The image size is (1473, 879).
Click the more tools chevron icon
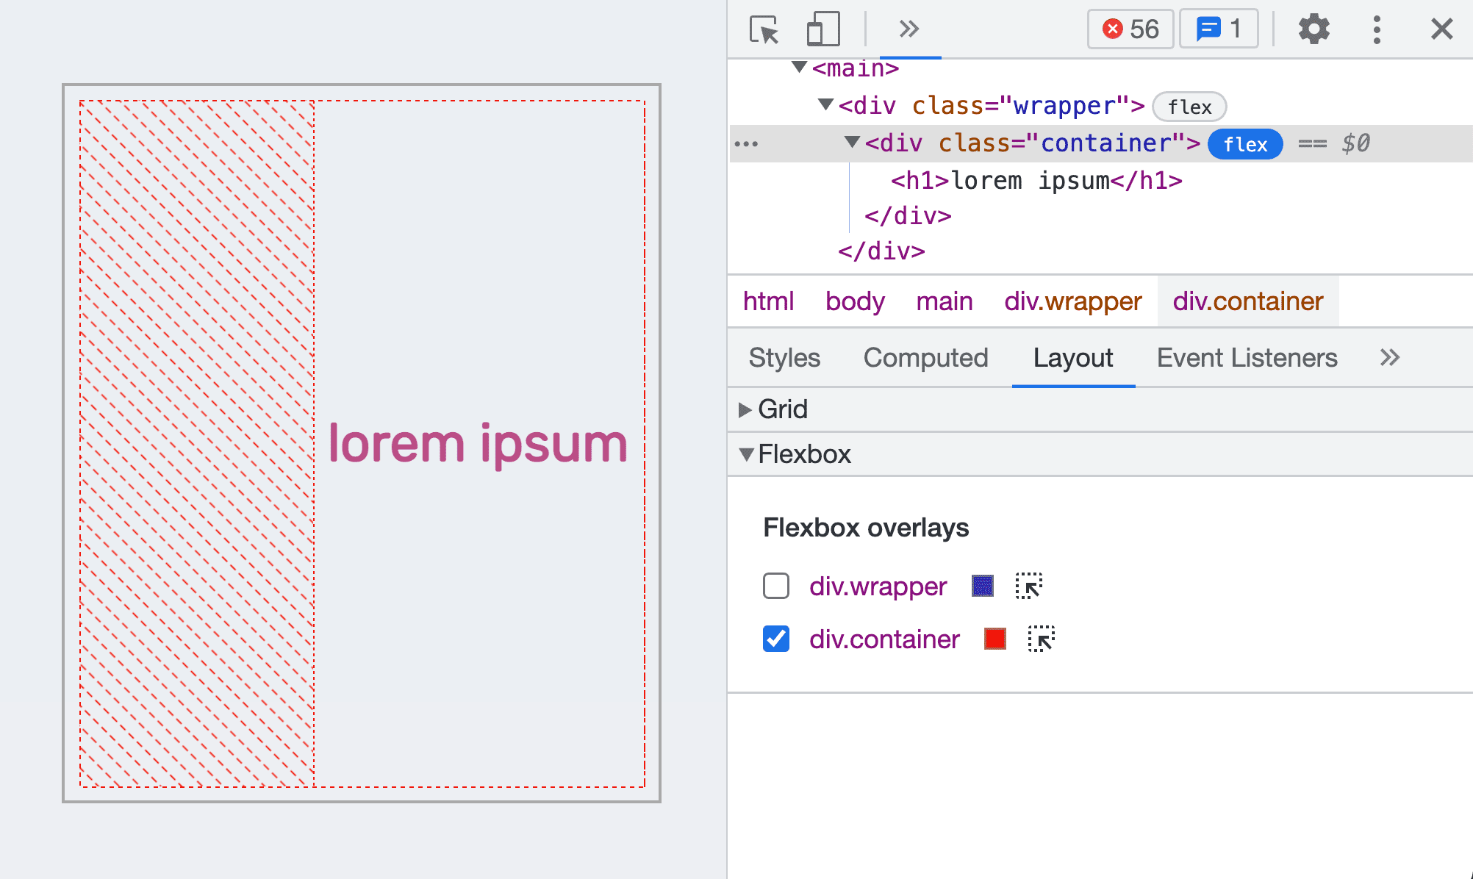coord(908,28)
